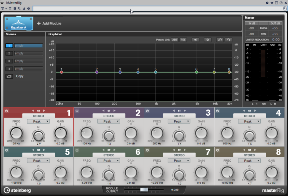Open band 1 Peak filter type dropdown
Image resolution: width=288 pixels, height=196 pixels.
tap(38, 122)
